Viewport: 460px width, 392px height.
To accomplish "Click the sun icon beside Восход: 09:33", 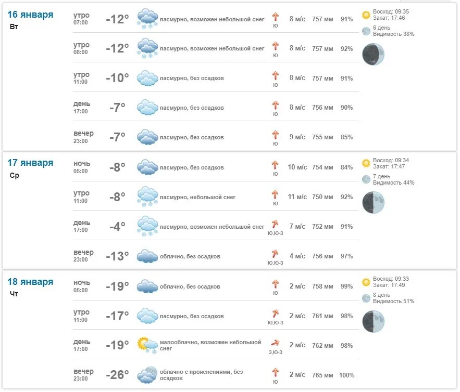I will (x=366, y=282).
